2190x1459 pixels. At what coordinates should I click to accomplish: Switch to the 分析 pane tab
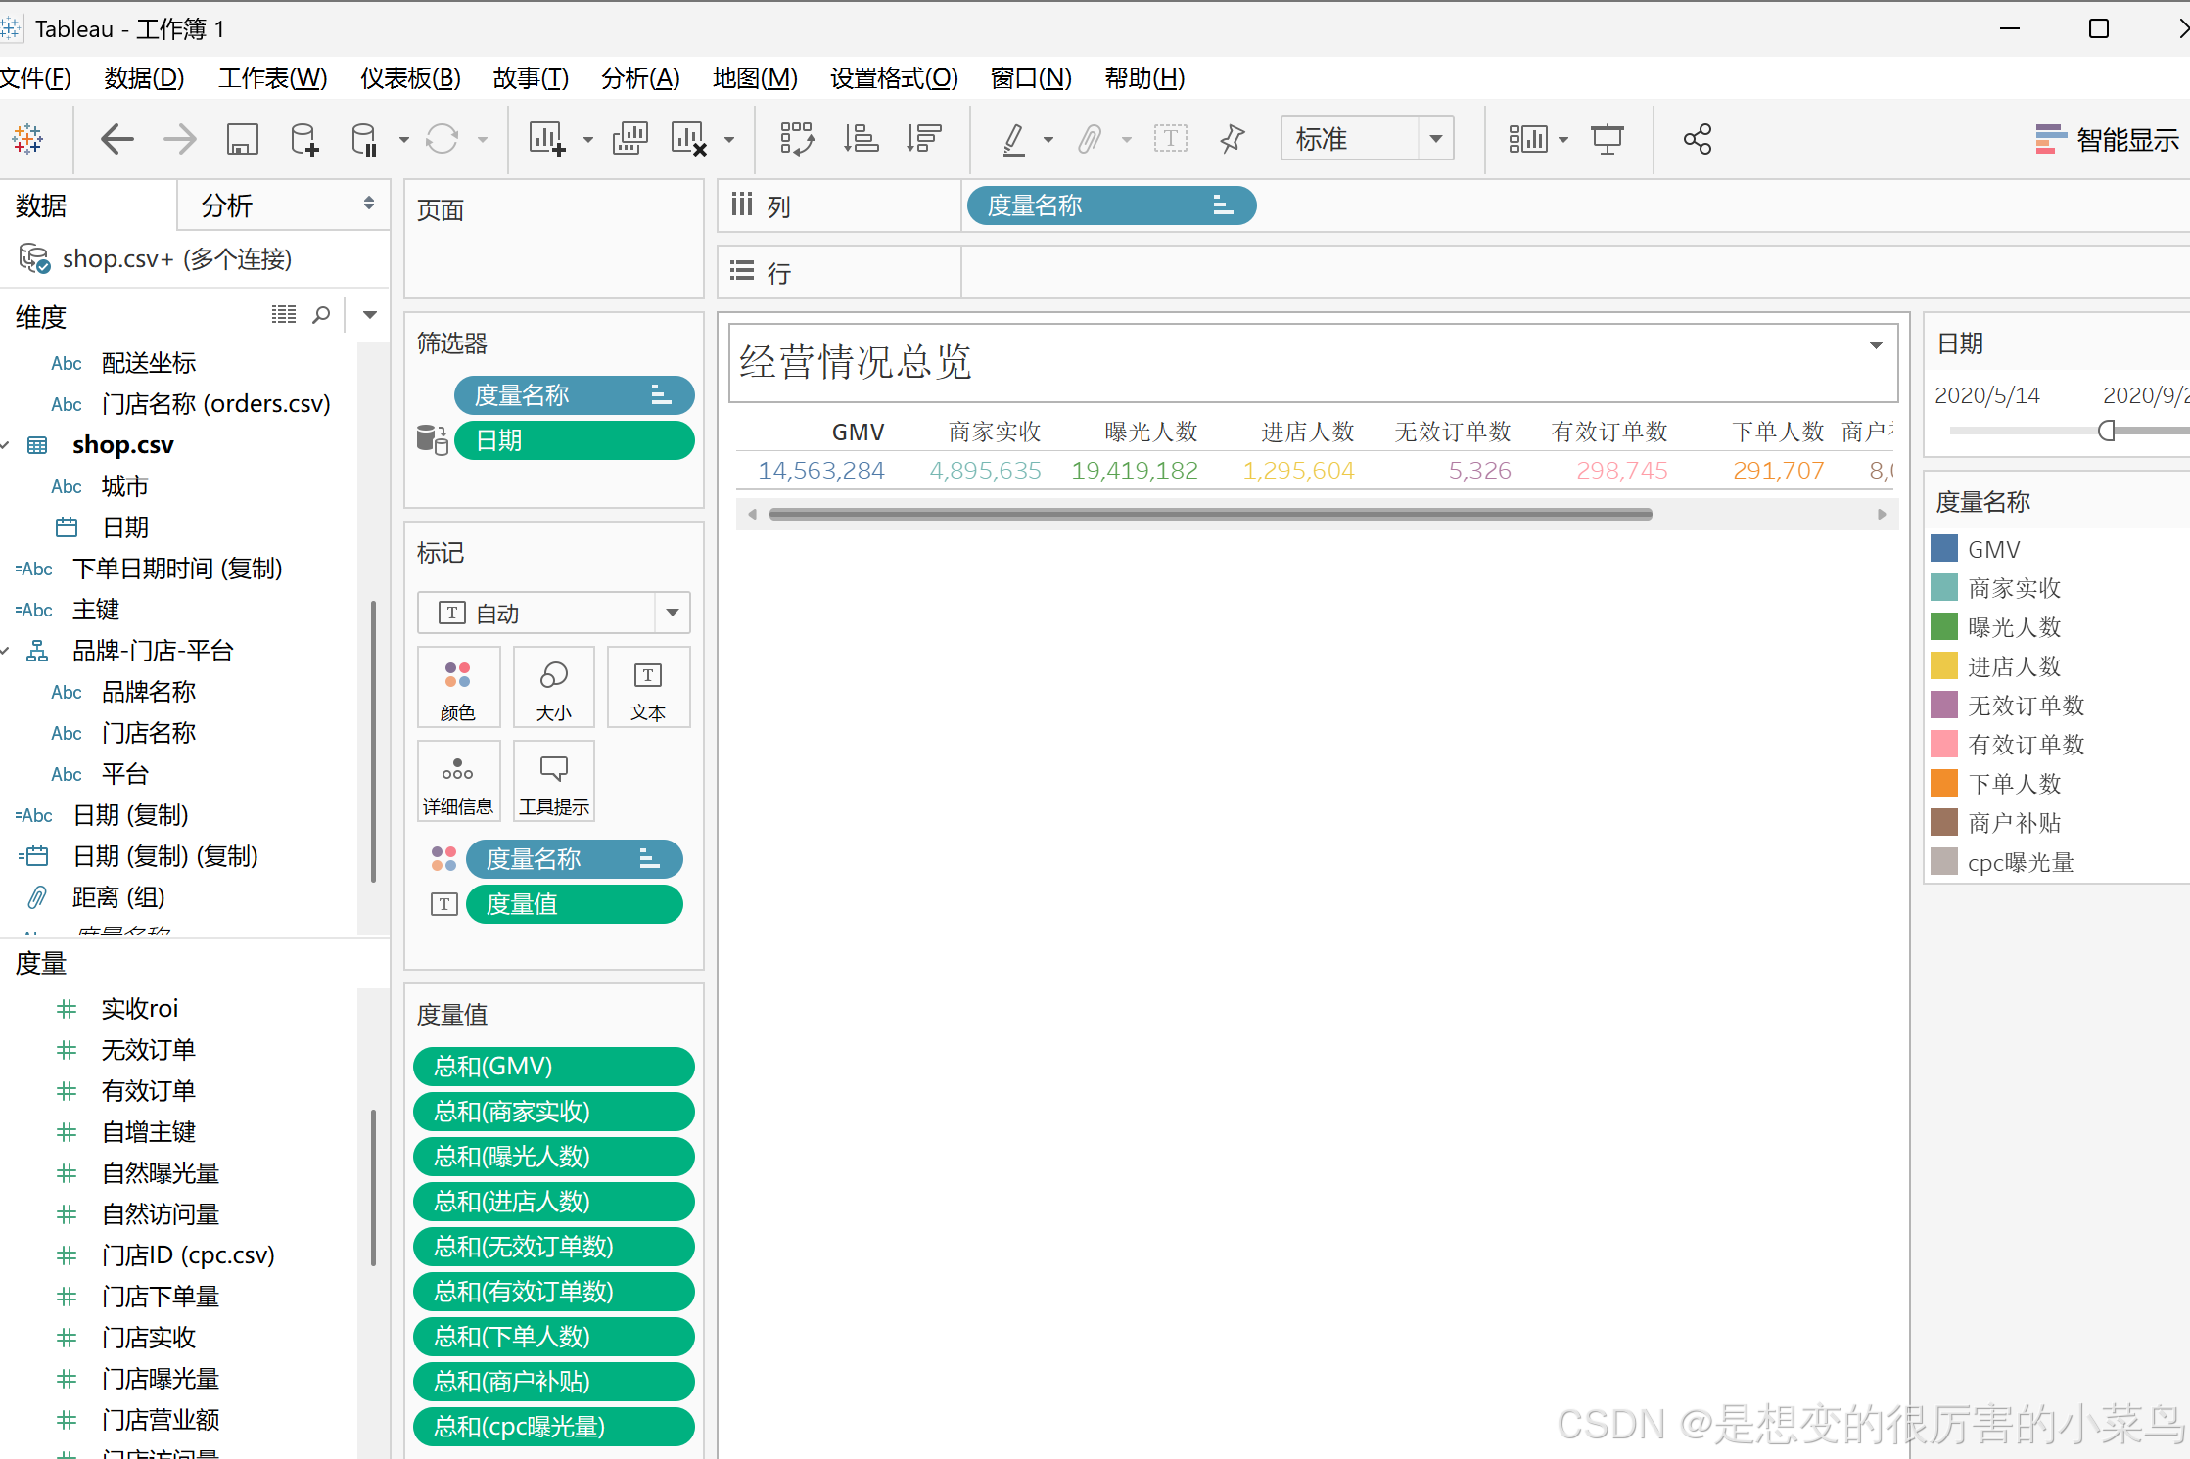click(227, 205)
